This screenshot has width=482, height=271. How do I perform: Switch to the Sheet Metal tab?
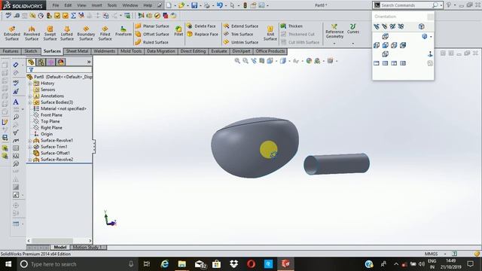[x=77, y=51]
